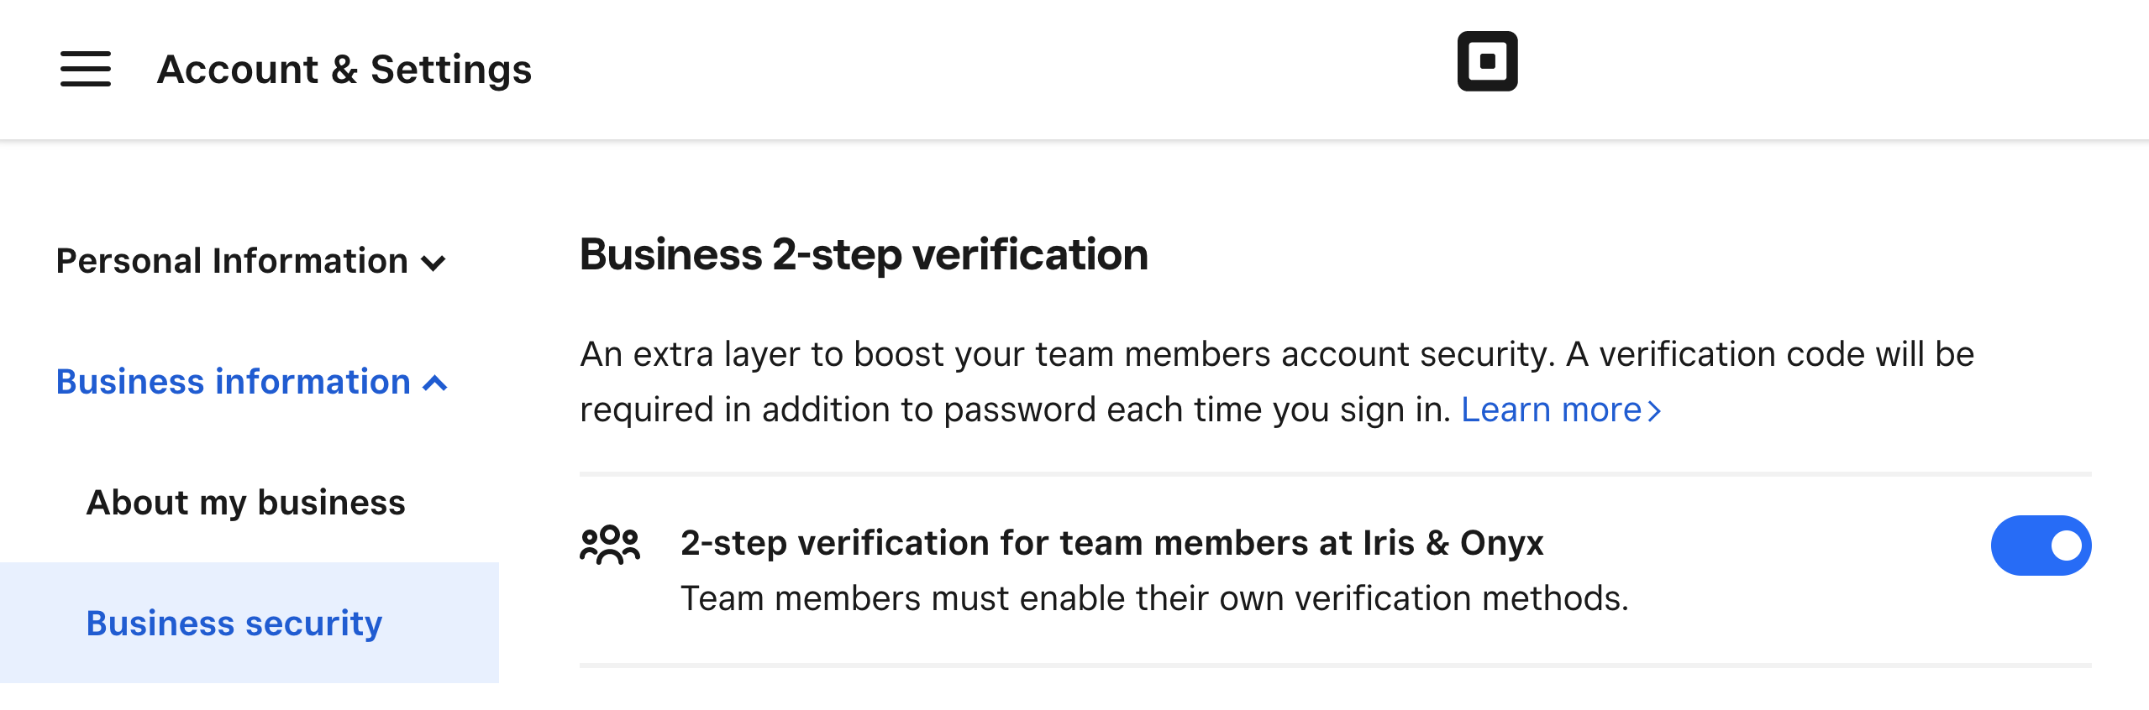This screenshot has height=710, width=2149.
Task: Click the extra layer security description paragraph
Action: pyautogui.click(x=1277, y=382)
